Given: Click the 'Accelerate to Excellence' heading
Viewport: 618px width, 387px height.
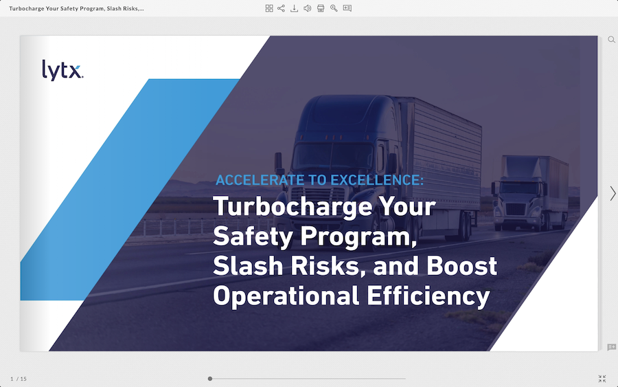Looking at the screenshot, I should pos(319,180).
